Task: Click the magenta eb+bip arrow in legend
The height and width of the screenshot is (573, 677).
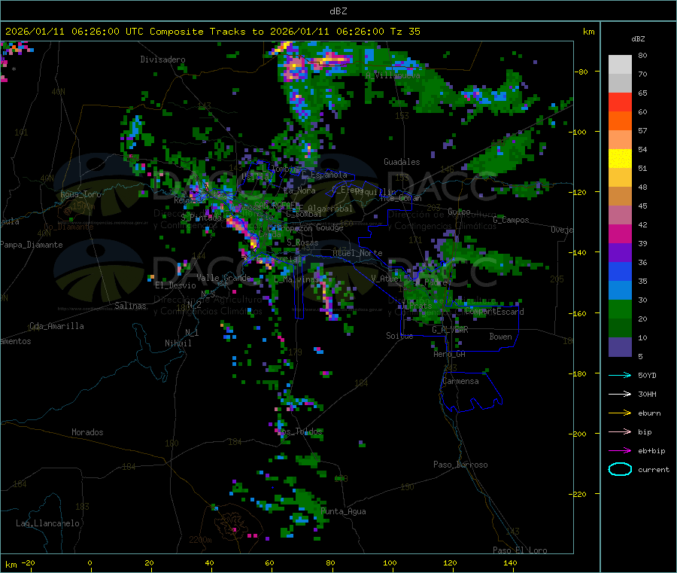Action: pos(620,450)
